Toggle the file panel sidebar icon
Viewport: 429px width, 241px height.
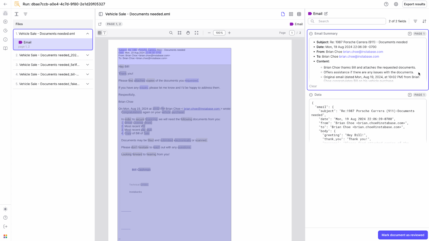pos(101,14)
